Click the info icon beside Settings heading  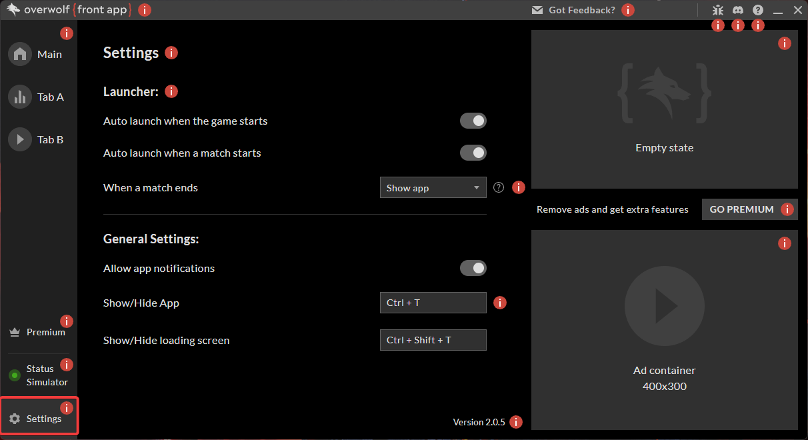171,53
